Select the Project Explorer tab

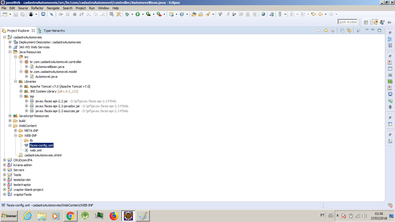click(x=18, y=31)
